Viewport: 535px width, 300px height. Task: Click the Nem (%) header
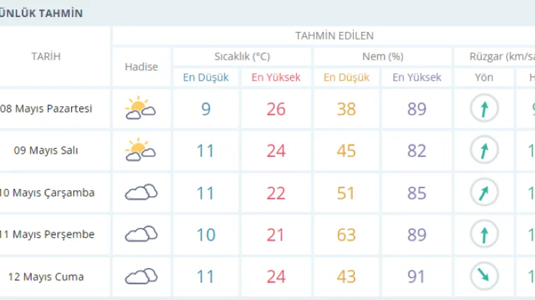pyautogui.click(x=382, y=56)
